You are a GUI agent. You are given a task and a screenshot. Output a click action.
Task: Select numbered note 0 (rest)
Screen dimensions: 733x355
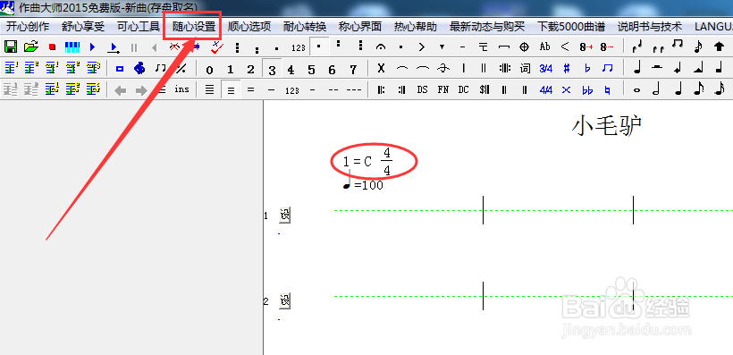click(x=209, y=70)
